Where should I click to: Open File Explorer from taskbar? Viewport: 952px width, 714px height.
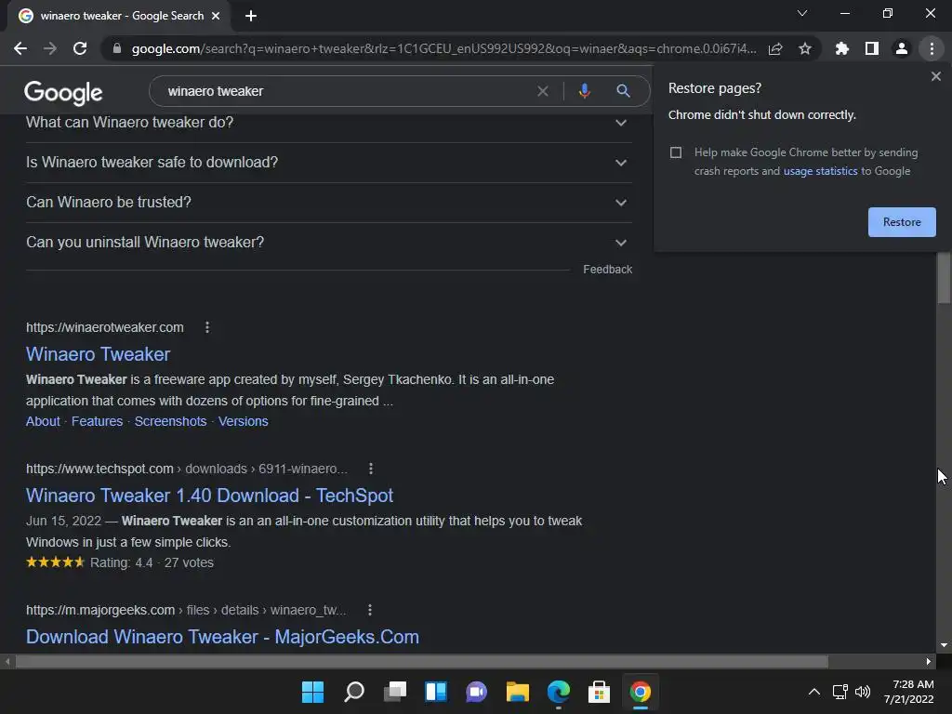click(x=517, y=692)
